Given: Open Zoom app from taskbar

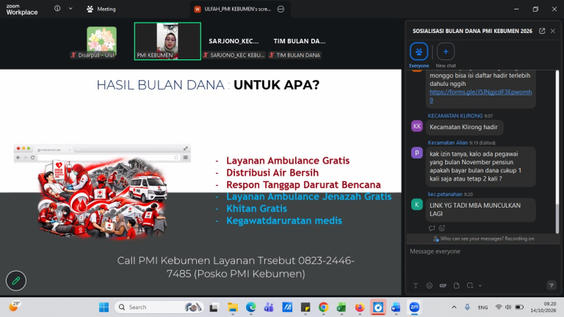Looking at the screenshot, I should (414, 307).
